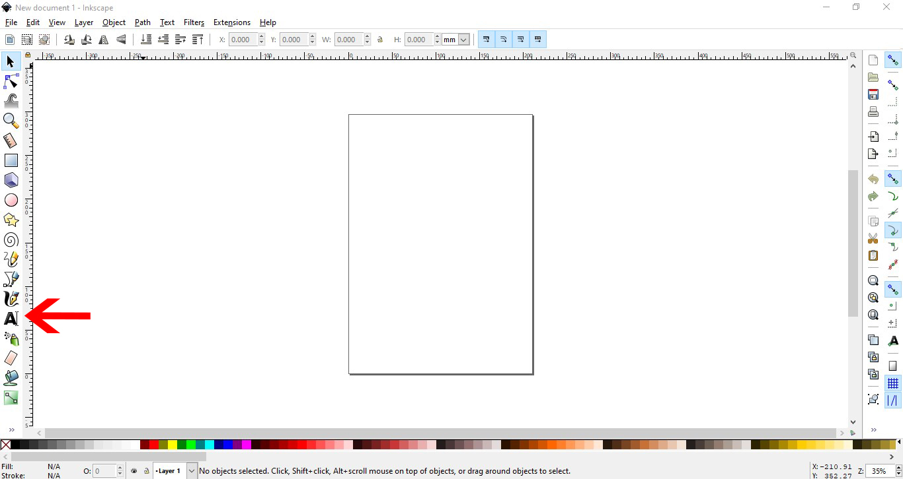
Task: Click the save document floppy icon
Action: tap(873, 94)
